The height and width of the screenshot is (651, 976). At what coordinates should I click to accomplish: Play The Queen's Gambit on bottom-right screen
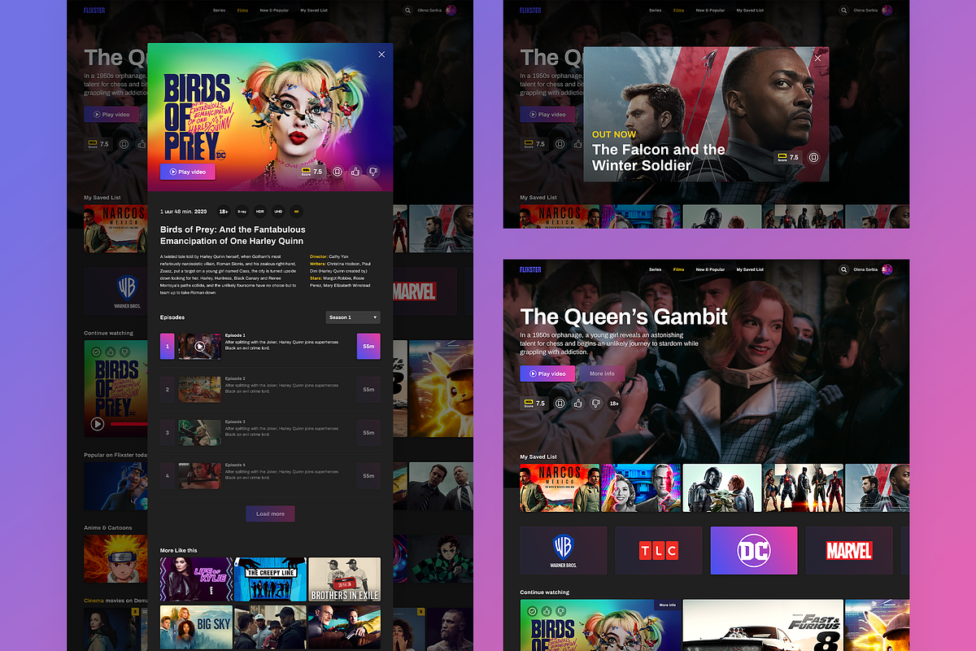[547, 374]
